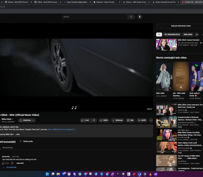Dislike the video with thumbs down
The image size is (203, 177).
click(x=94, y=120)
